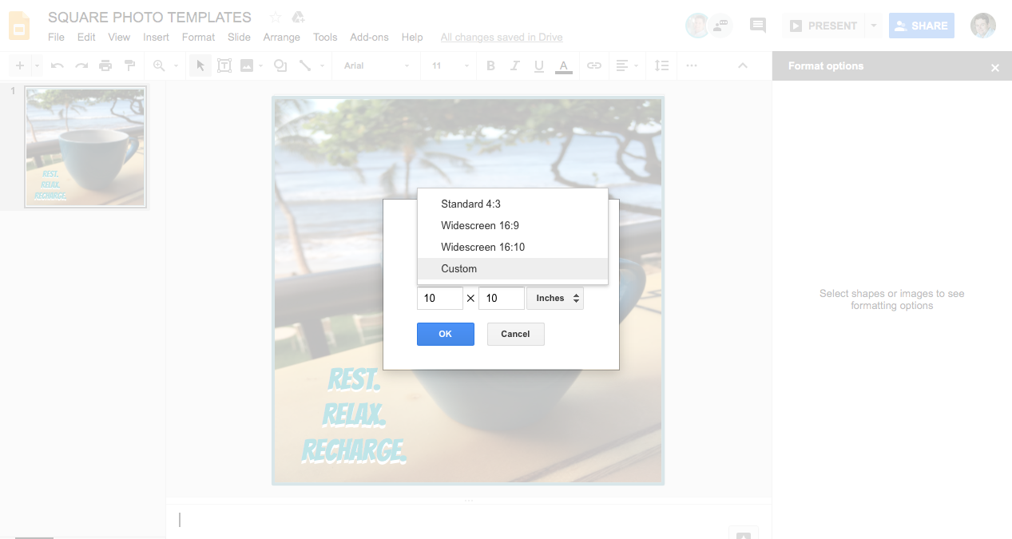Open the View menu
This screenshot has width=1012, height=539.
[119, 37]
